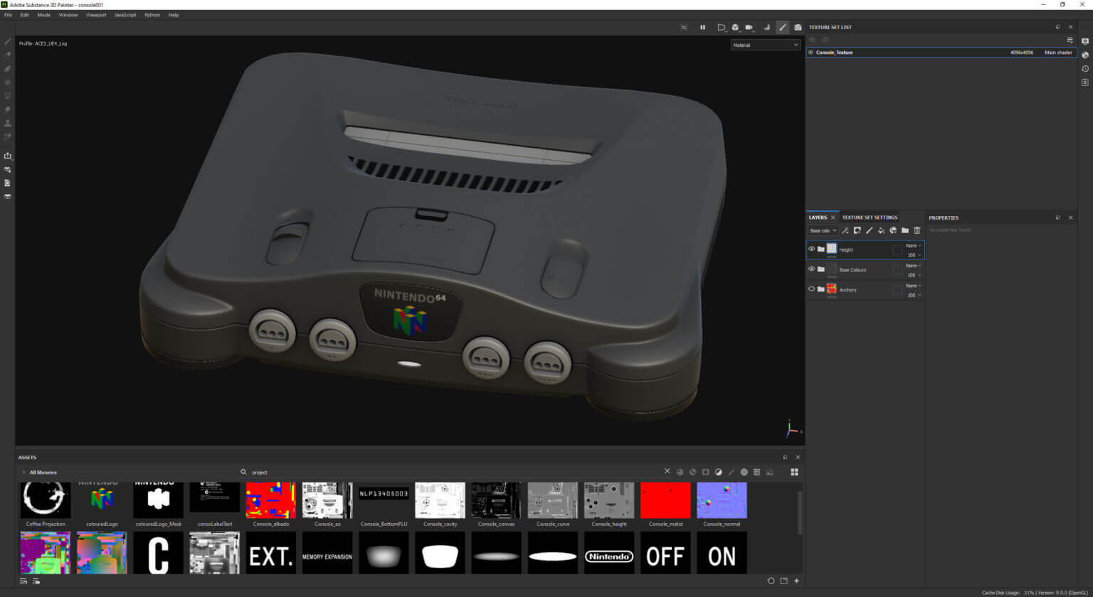Image resolution: width=1093 pixels, height=597 pixels.
Task: Add a folder group in Layers panel
Action: click(x=905, y=230)
